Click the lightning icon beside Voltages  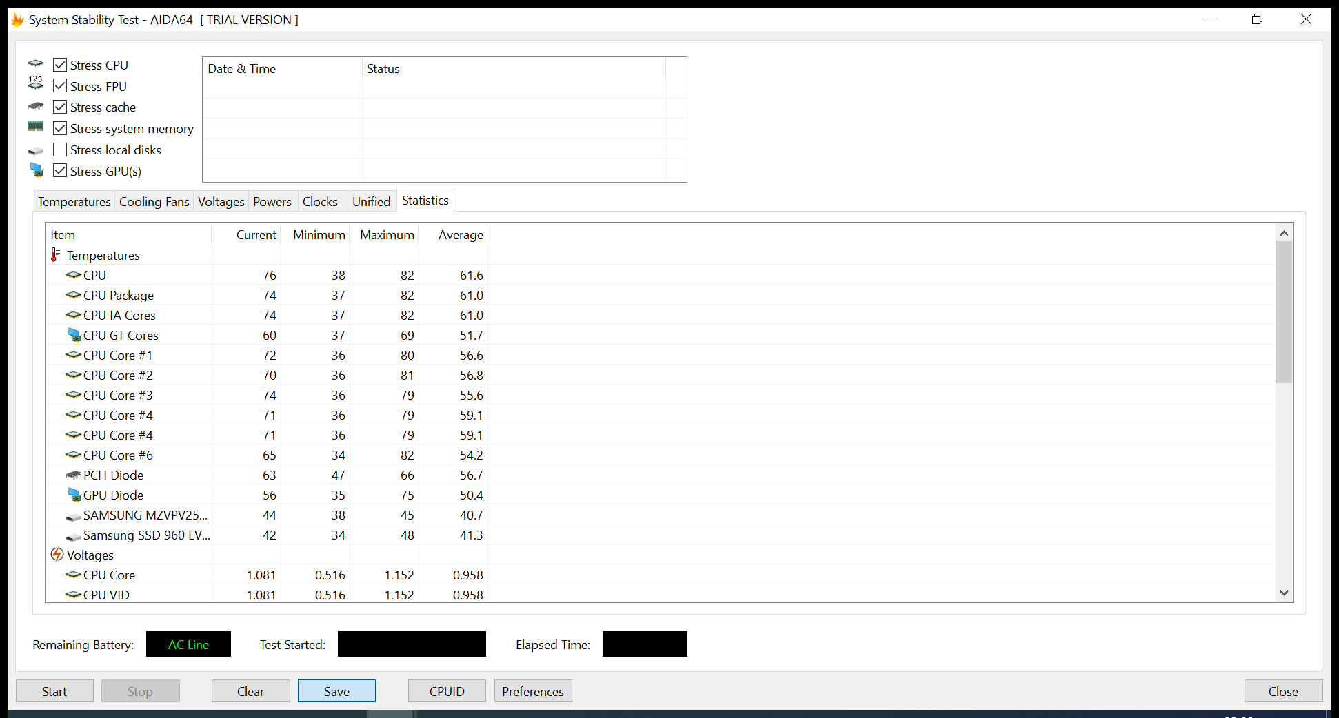tap(57, 554)
